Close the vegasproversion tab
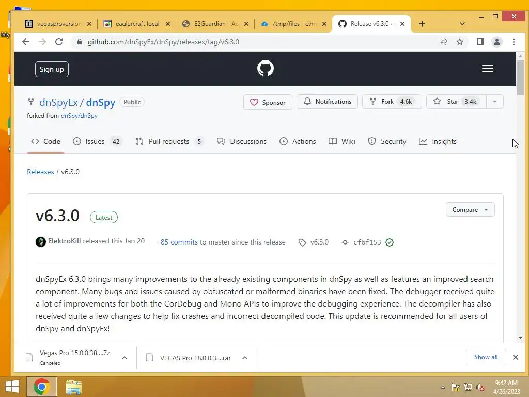Image resolution: width=529 pixels, height=397 pixels. [x=89, y=24]
